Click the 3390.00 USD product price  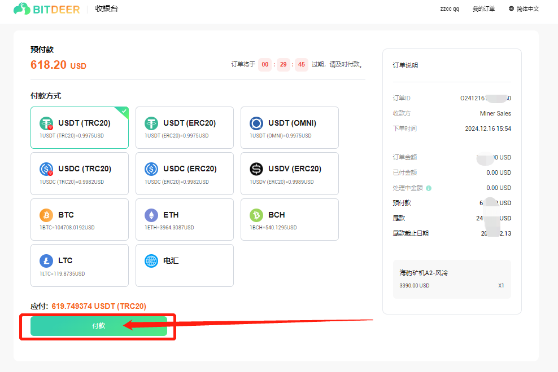click(414, 286)
